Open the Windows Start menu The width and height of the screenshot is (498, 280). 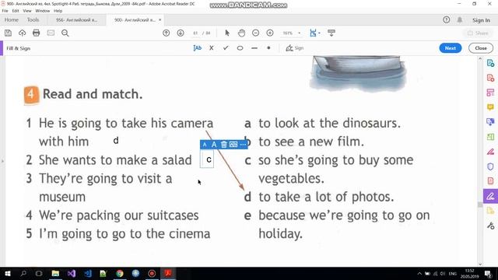[7, 273]
